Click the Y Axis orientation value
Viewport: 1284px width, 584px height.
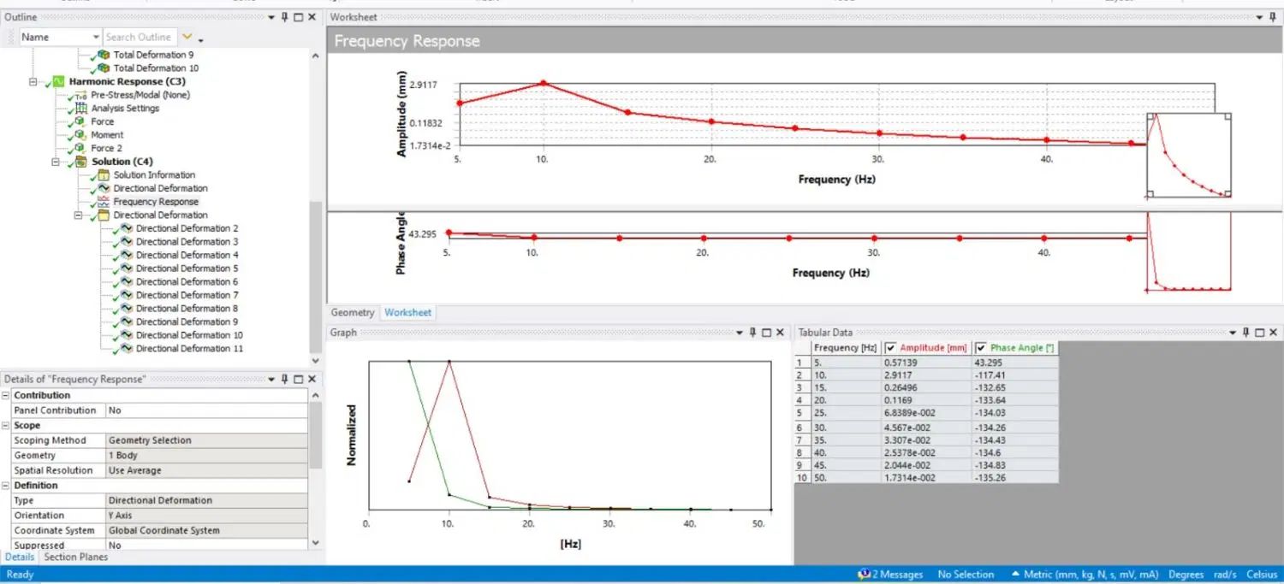tap(206, 516)
